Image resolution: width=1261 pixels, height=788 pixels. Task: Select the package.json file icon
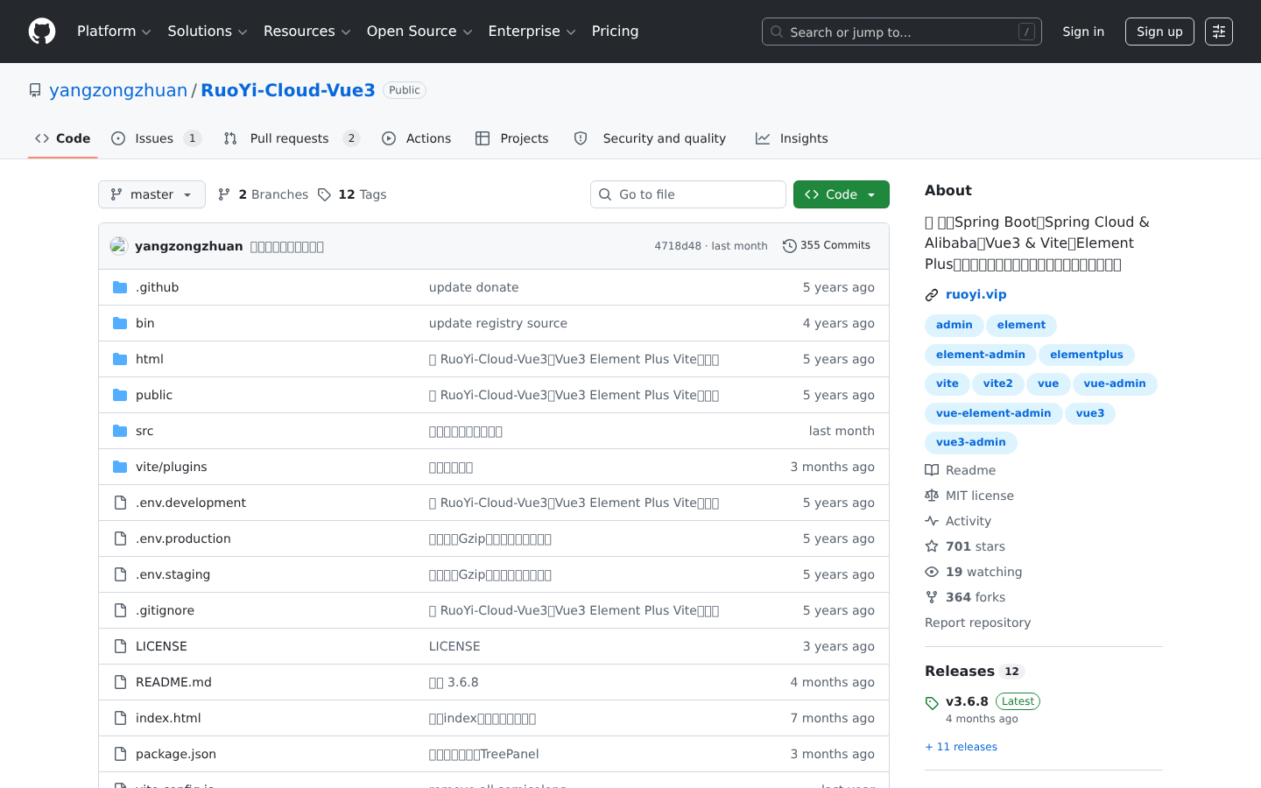[120, 754]
